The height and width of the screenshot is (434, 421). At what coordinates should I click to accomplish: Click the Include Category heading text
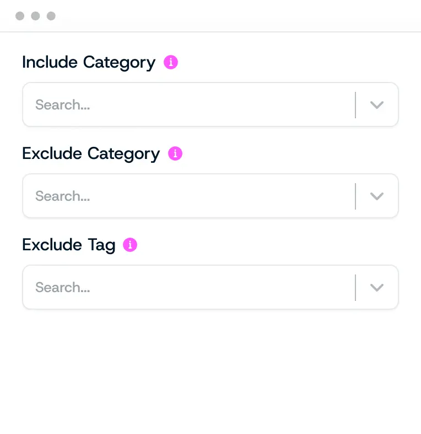click(x=89, y=62)
